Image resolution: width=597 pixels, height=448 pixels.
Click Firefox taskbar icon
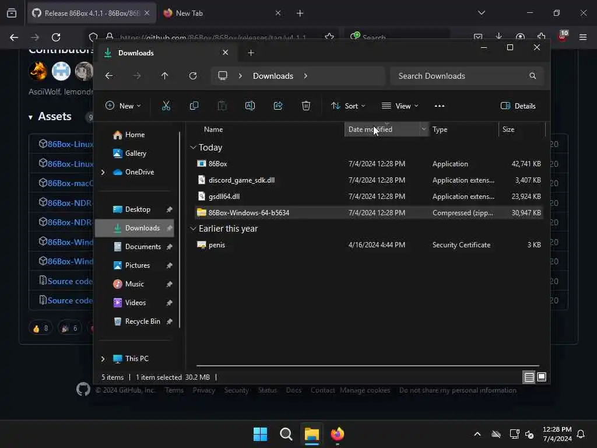point(338,434)
